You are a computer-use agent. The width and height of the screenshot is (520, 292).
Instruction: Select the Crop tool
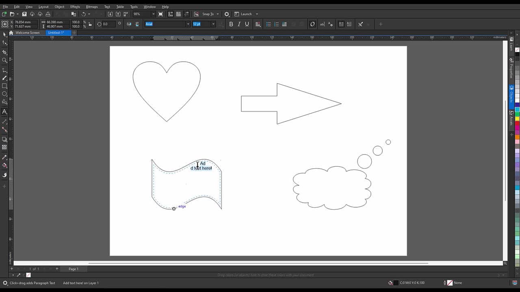(4, 52)
